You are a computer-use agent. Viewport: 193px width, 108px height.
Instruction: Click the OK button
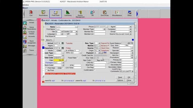click(129, 77)
